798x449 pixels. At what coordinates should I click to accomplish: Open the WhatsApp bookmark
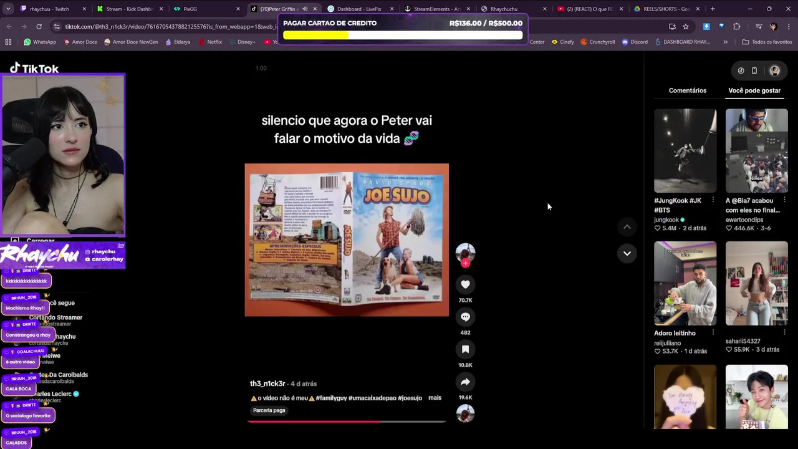(40, 42)
